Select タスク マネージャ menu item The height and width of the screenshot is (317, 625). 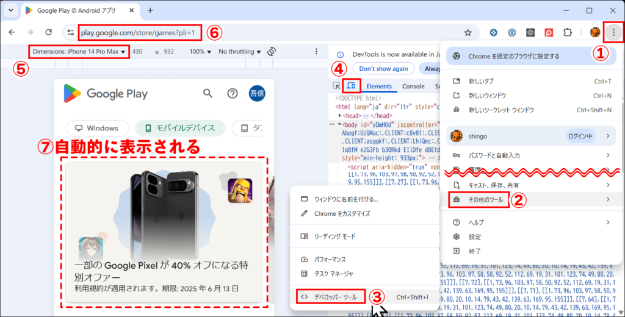[x=365, y=274]
